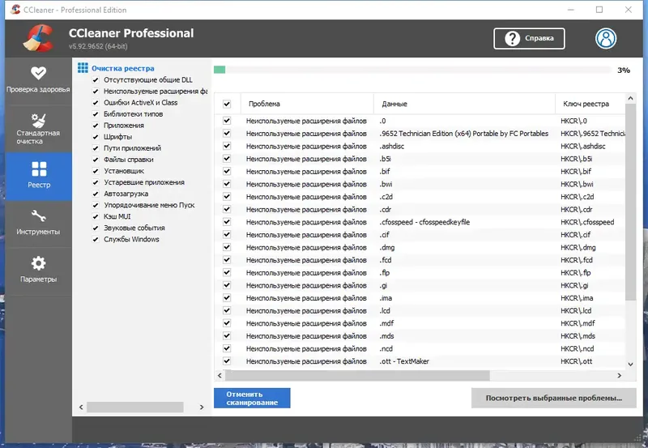The height and width of the screenshot is (448, 648).
Task: Click the Registry Cleaner grid icon heading
Action: [83, 69]
